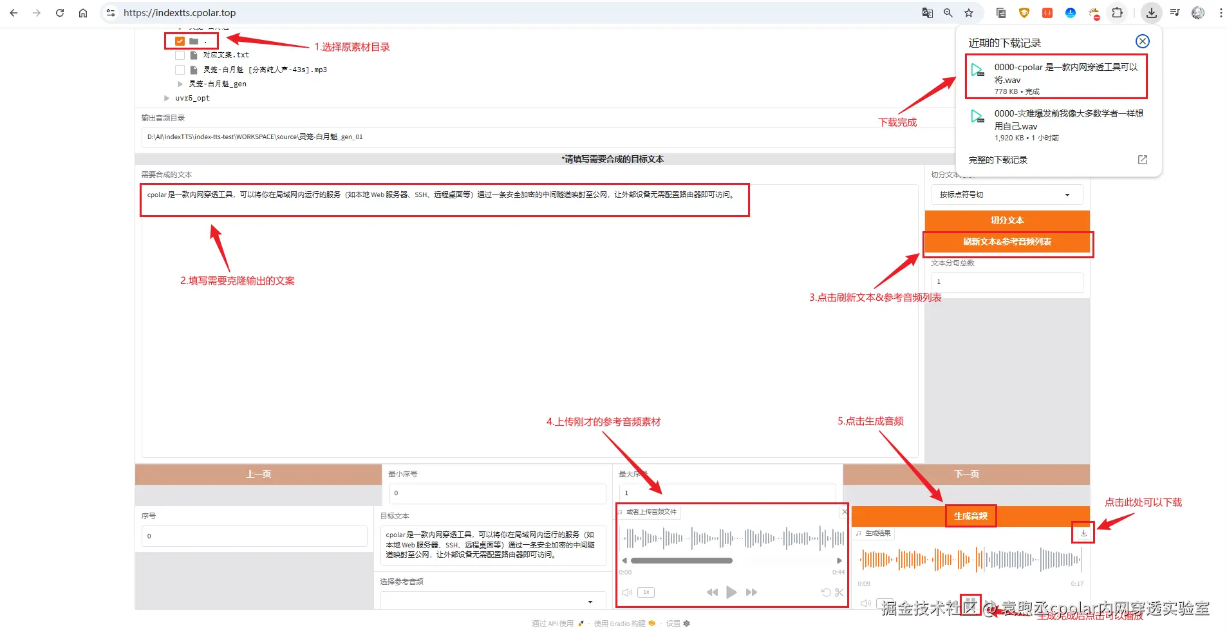1227x635 pixels.
Task: Open the Extensions puzzle piece menu
Action: click(1118, 13)
